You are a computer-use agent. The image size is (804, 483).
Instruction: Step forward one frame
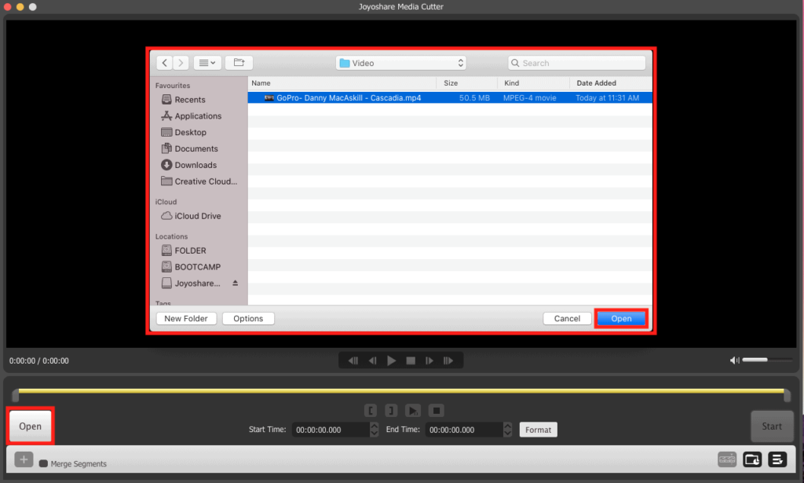coord(429,360)
